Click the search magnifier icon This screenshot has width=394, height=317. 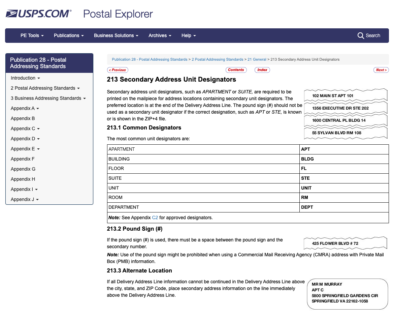[361, 35]
